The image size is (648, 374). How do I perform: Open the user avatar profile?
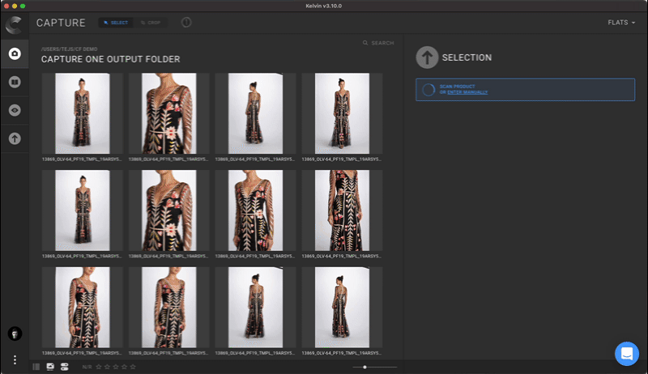click(15, 334)
